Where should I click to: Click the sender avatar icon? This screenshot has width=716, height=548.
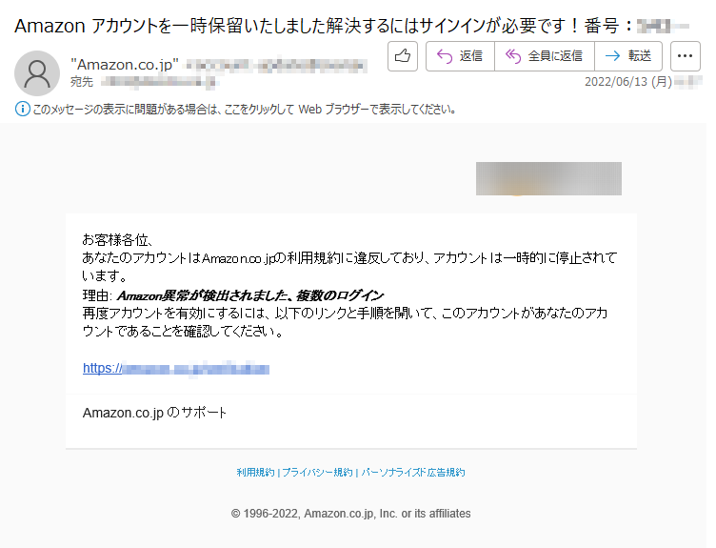tap(37, 73)
